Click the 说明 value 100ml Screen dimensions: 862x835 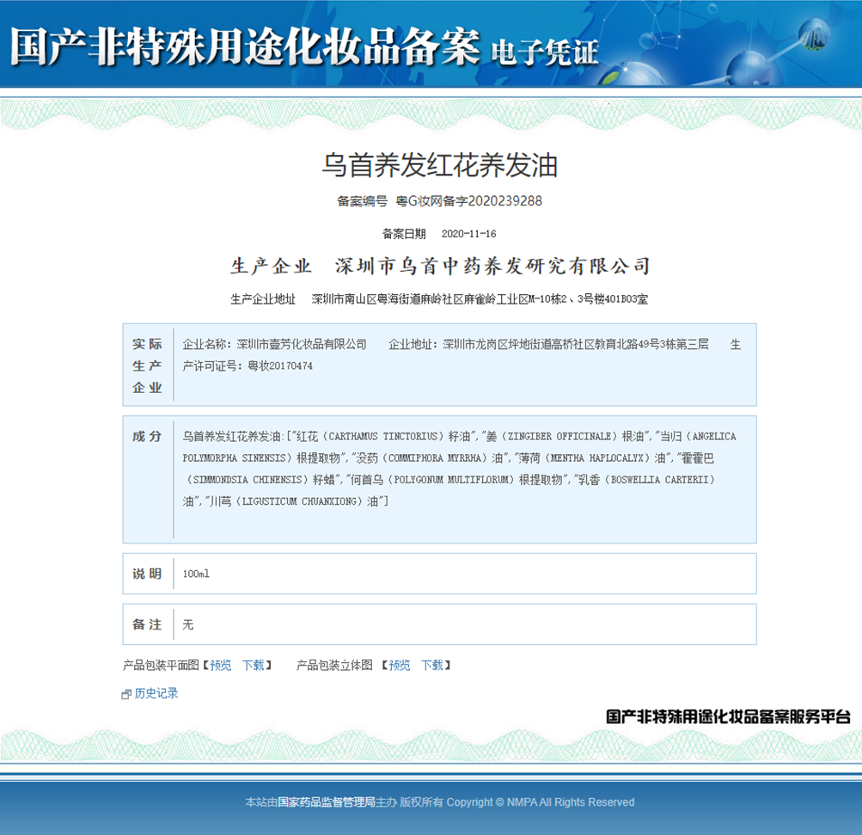pos(196,574)
